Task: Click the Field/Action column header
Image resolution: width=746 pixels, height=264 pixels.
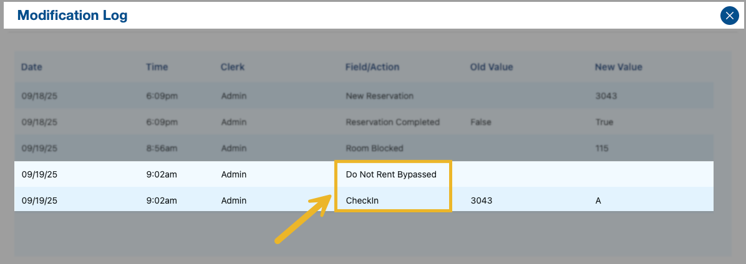Action: tap(372, 67)
